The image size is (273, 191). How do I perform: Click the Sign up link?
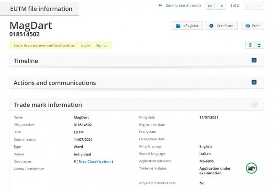tap(102, 45)
